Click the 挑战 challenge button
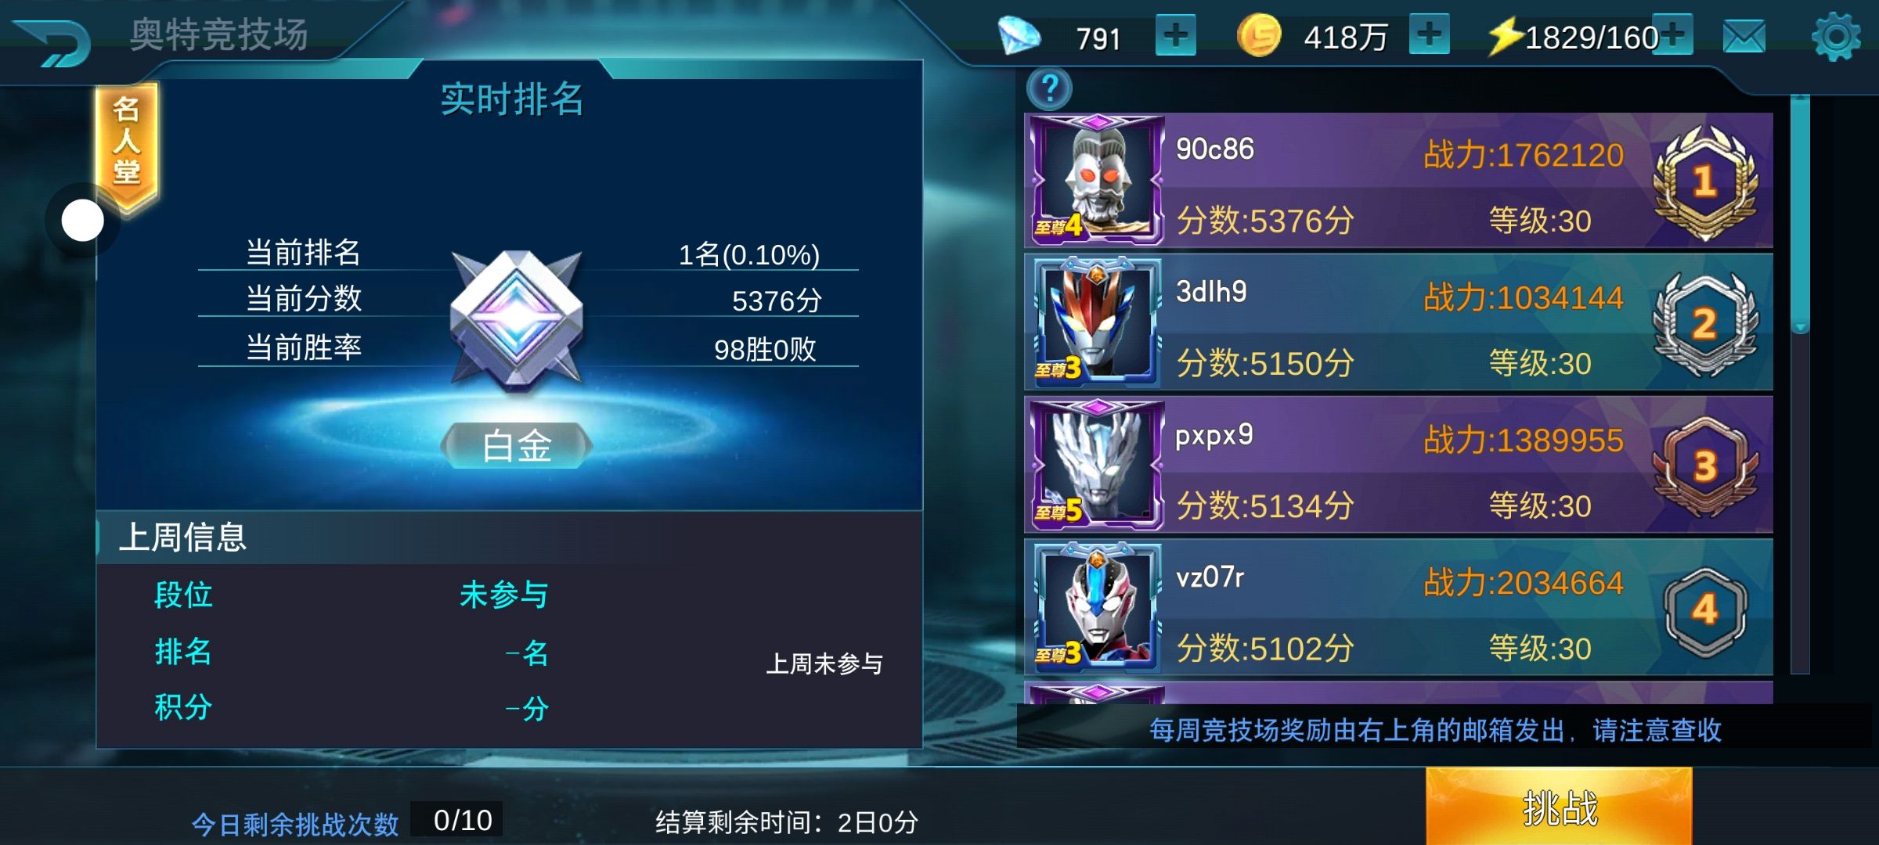 coord(1559,806)
